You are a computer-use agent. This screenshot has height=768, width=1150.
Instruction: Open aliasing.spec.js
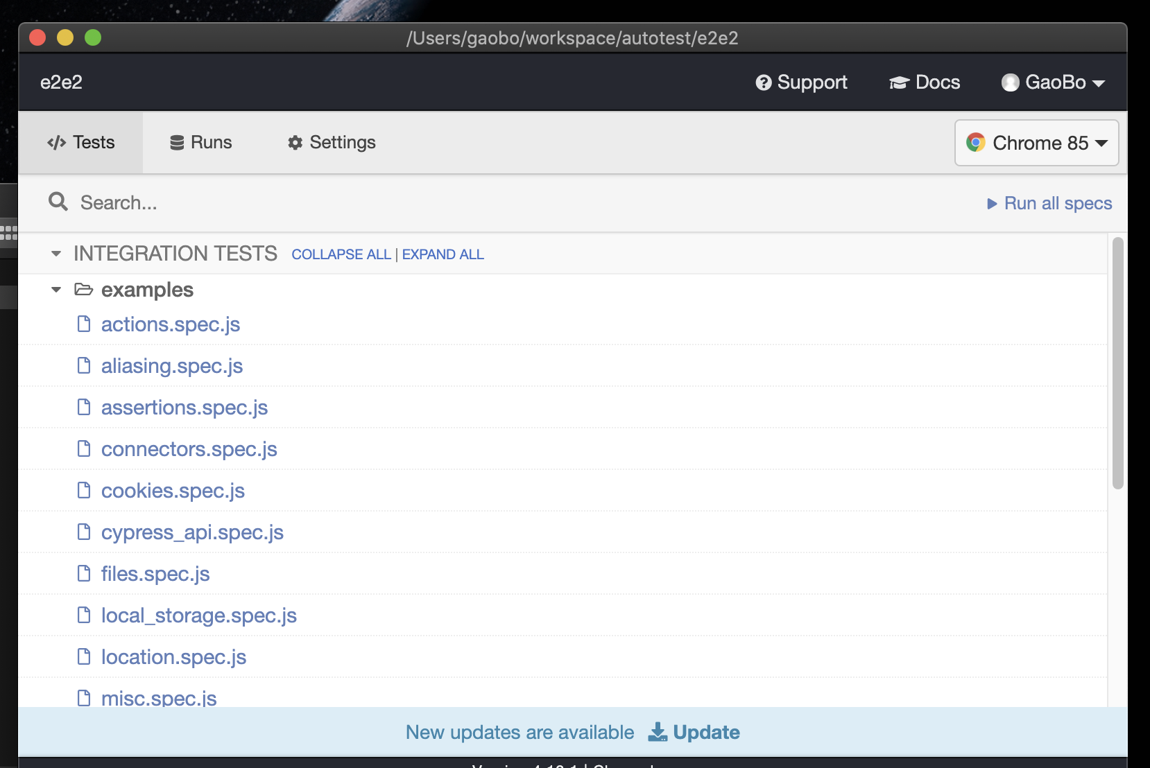(x=172, y=366)
